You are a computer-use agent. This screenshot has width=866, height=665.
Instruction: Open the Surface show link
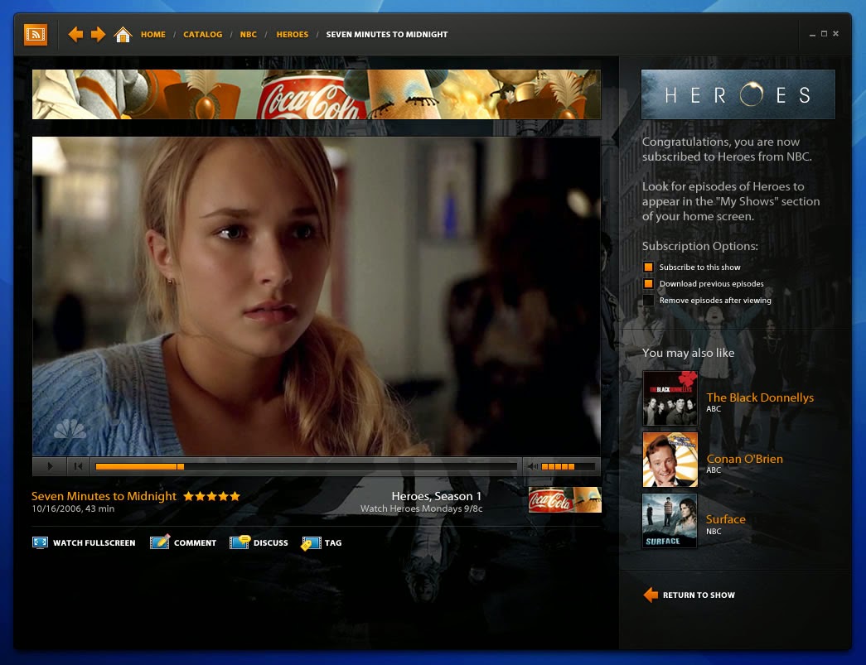point(726,519)
